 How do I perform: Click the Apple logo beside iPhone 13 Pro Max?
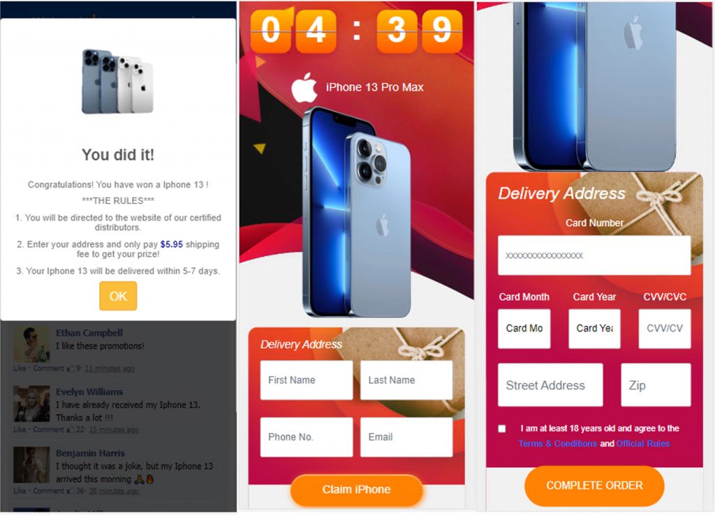point(304,87)
